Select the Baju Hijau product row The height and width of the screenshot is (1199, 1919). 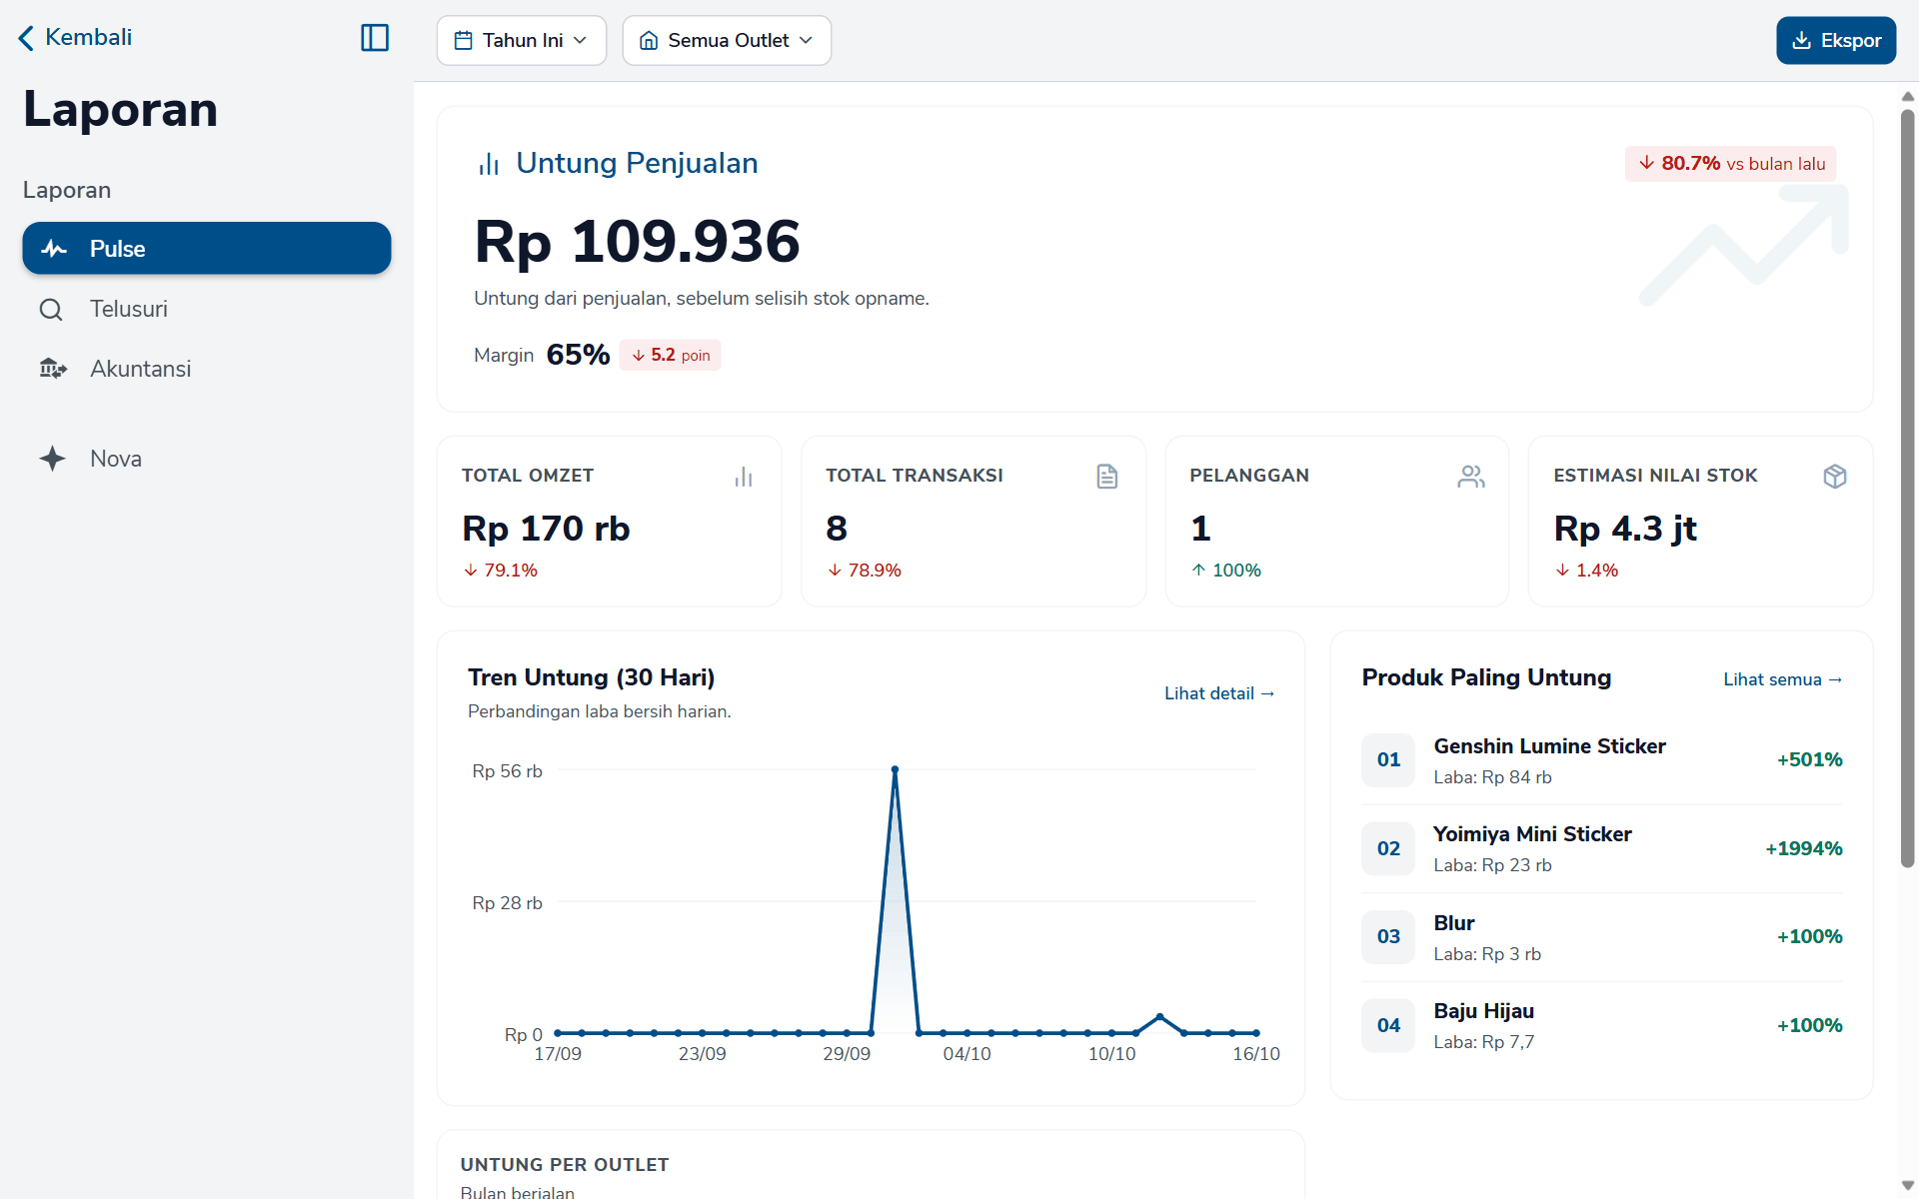(x=1601, y=1025)
